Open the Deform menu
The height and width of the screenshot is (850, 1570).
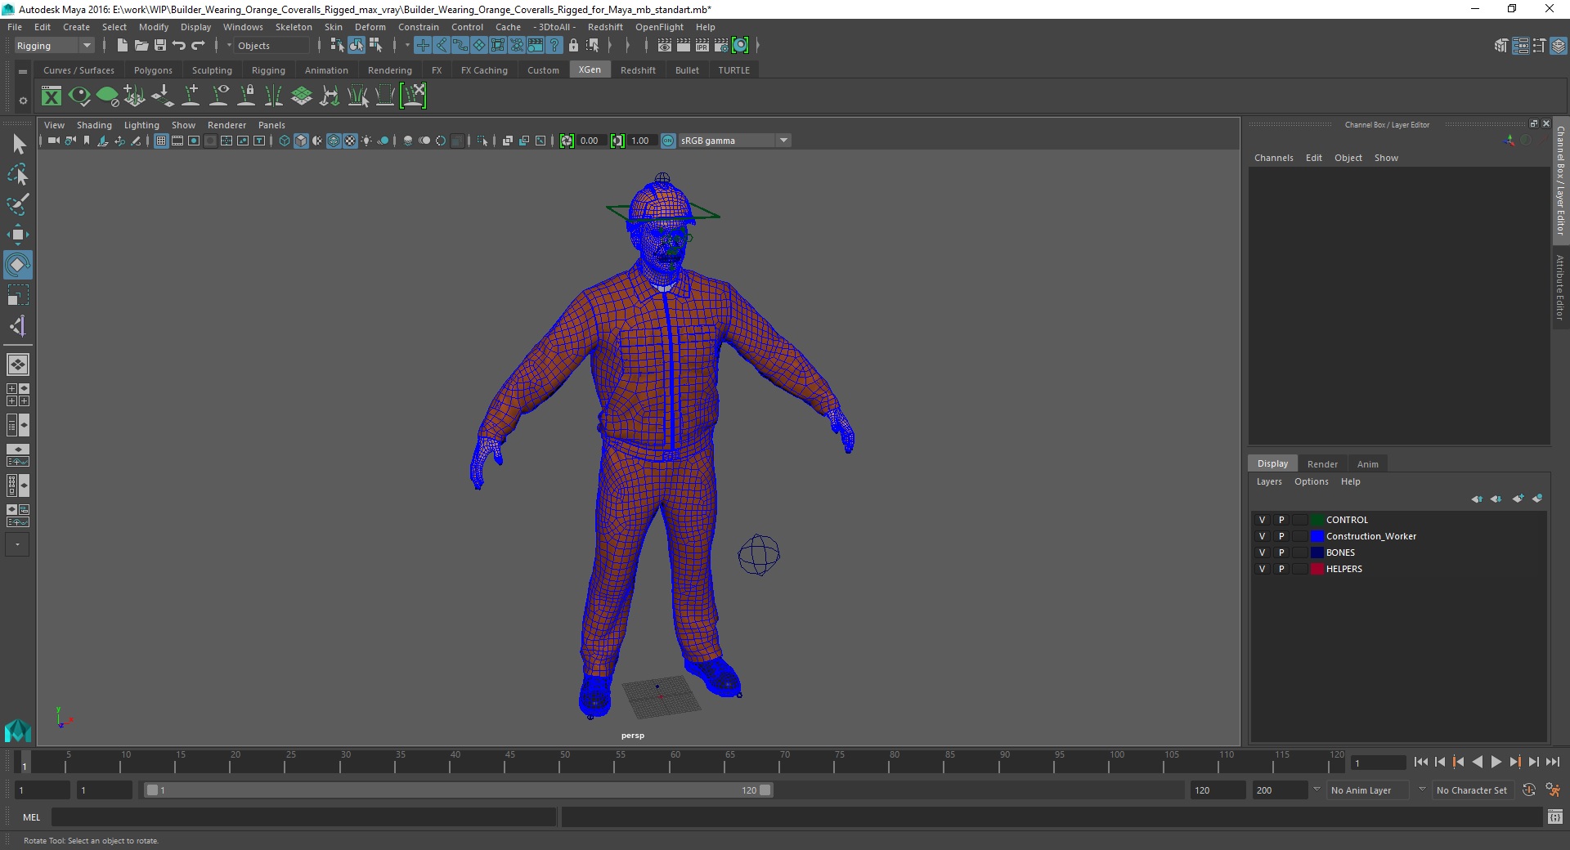[x=370, y=27]
